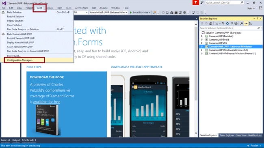264x148 pixels.
Task: Expand the XamarinUWP.UWP (Universal Windows) node
Action: point(202,47)
